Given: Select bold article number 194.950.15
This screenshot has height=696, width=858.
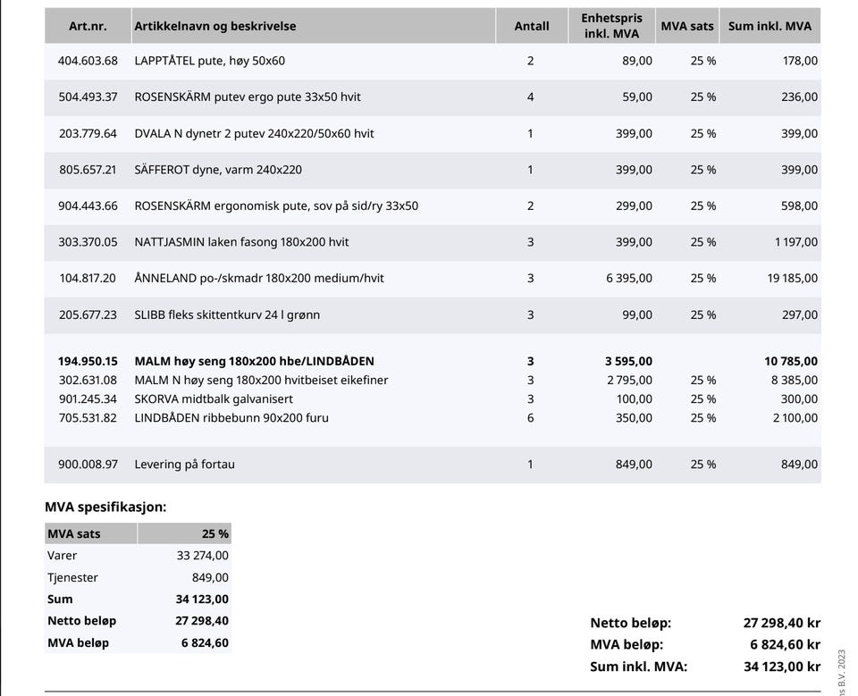Looking at the screenshot, I should [88, 361].
